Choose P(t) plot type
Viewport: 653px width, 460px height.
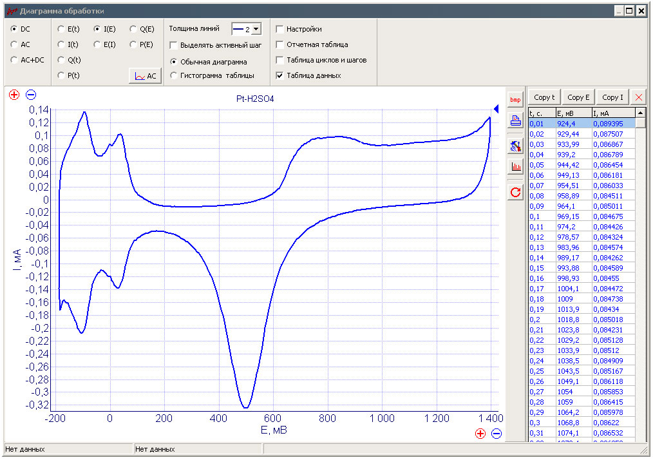point(61,75)
